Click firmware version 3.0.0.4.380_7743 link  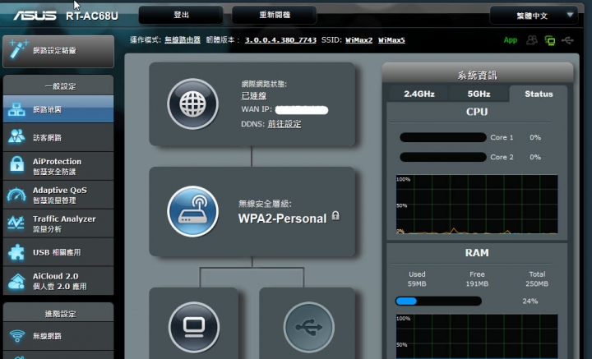(280, 40)
